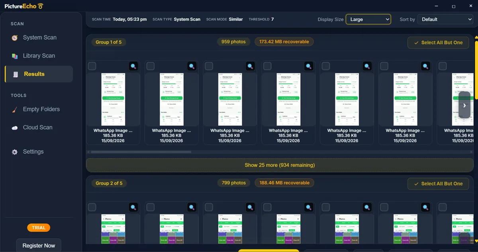Open Library Scan from the sidebar
This screenshot has height=252, width=478.
point(39,56)
